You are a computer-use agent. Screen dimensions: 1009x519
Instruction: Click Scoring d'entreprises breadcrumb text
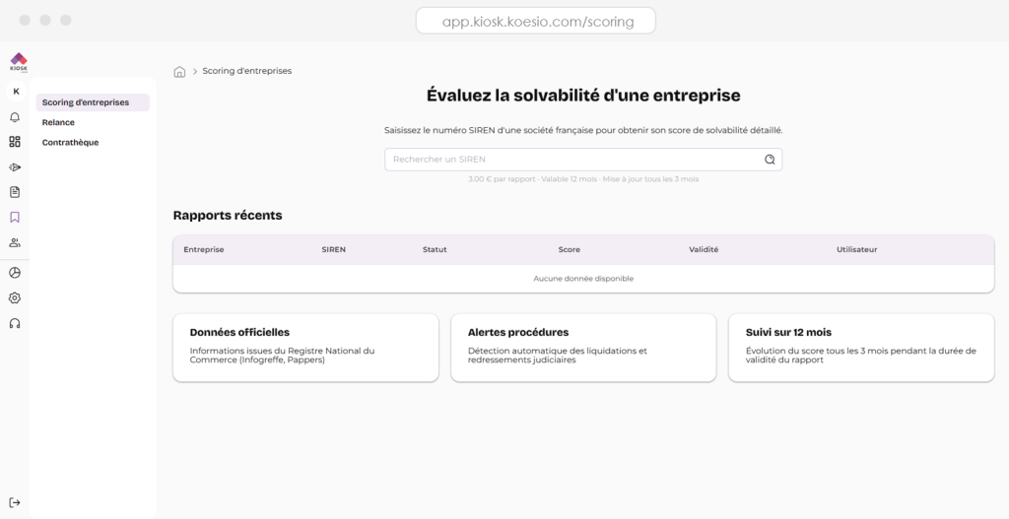(247, 71)
